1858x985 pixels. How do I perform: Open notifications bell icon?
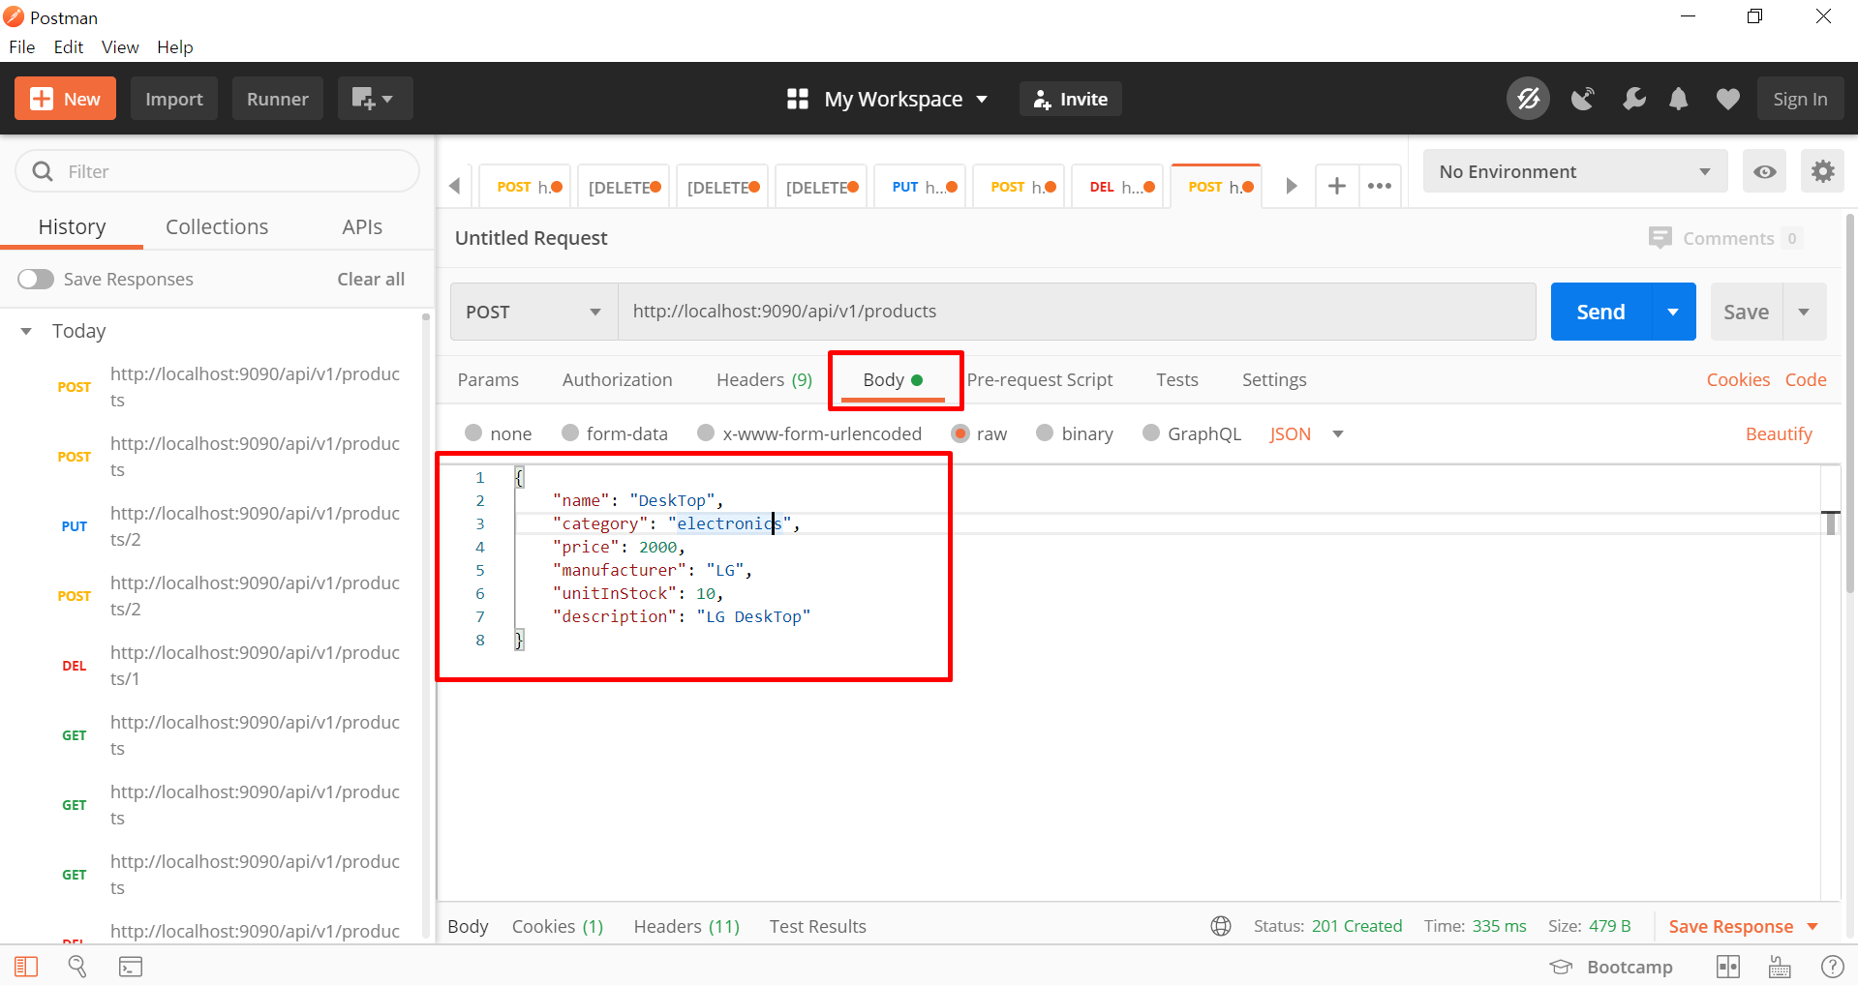click(x=1679, y=98)
